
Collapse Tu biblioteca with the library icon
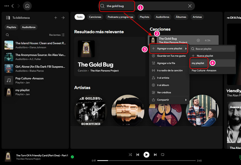click(x=8, y=18)
